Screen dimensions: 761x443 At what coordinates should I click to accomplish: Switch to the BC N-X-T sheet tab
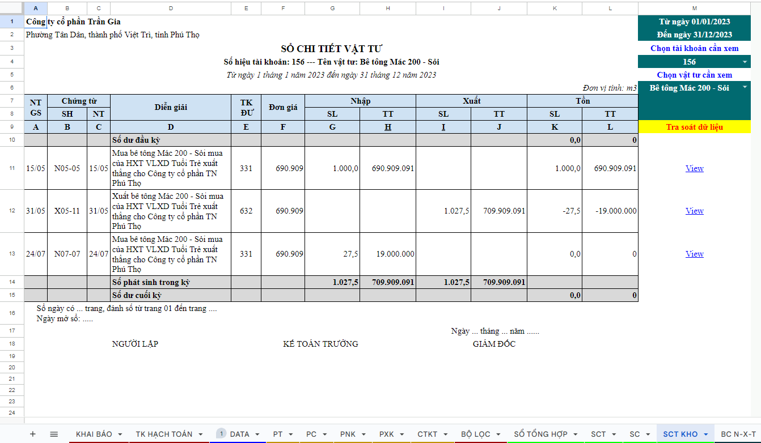coord(738,434)
